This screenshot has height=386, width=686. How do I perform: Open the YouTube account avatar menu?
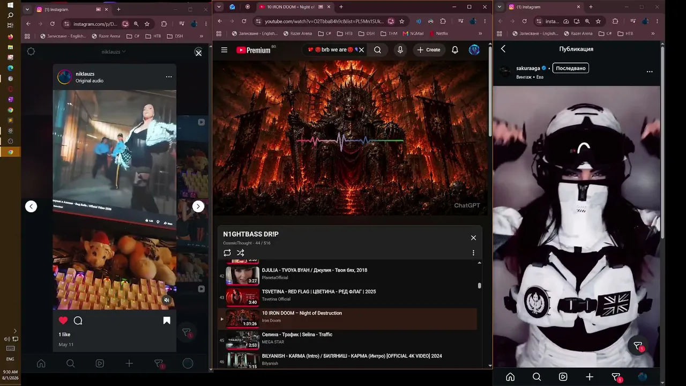pyautogui.click(x=474, y=50)
